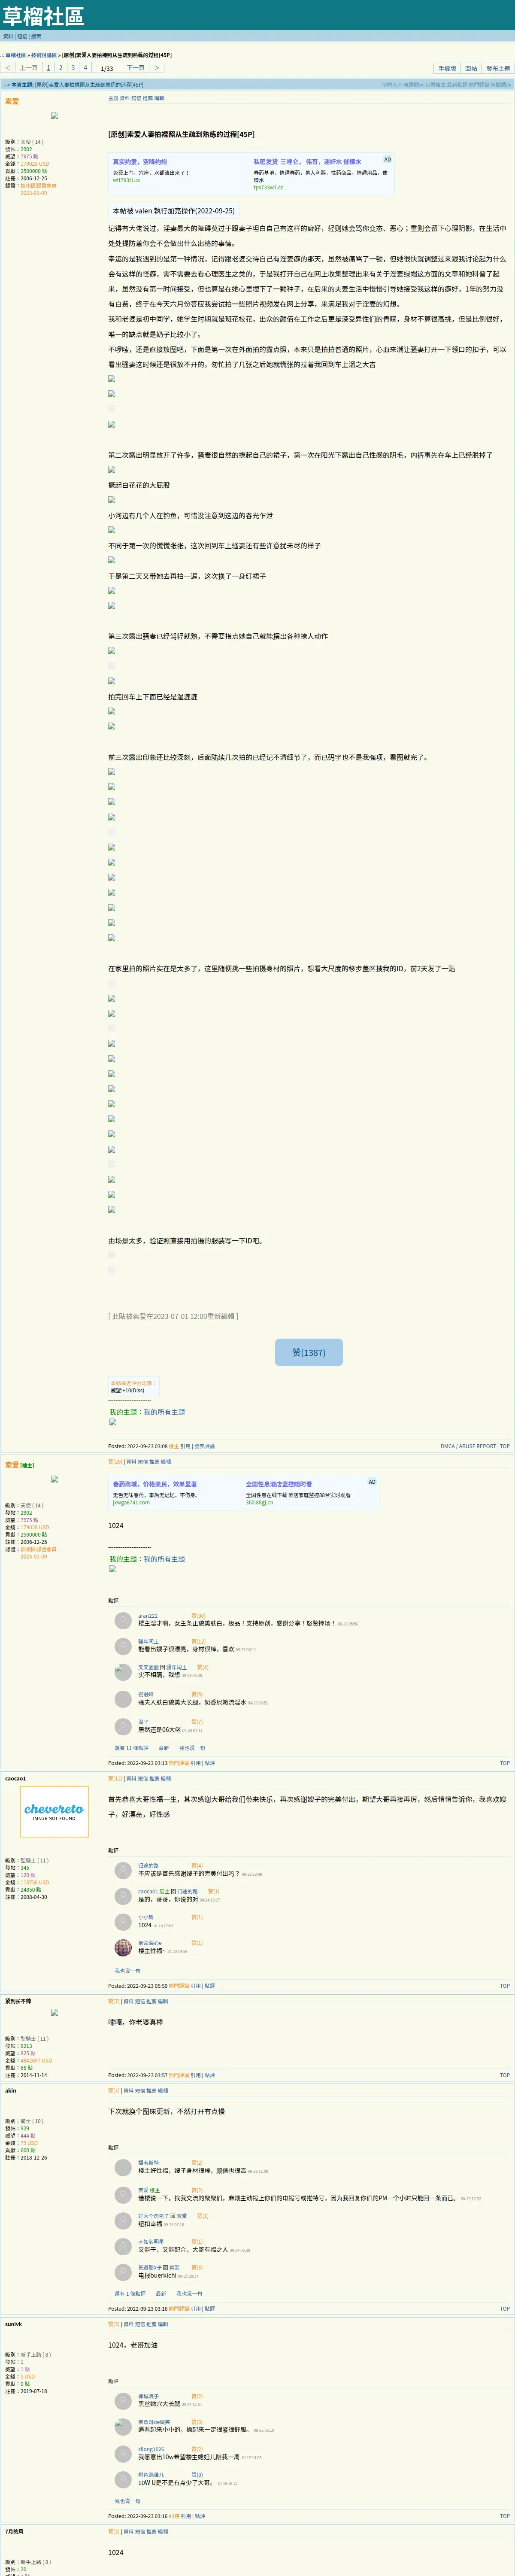Switch to 手機版 view

click(447, 69)
